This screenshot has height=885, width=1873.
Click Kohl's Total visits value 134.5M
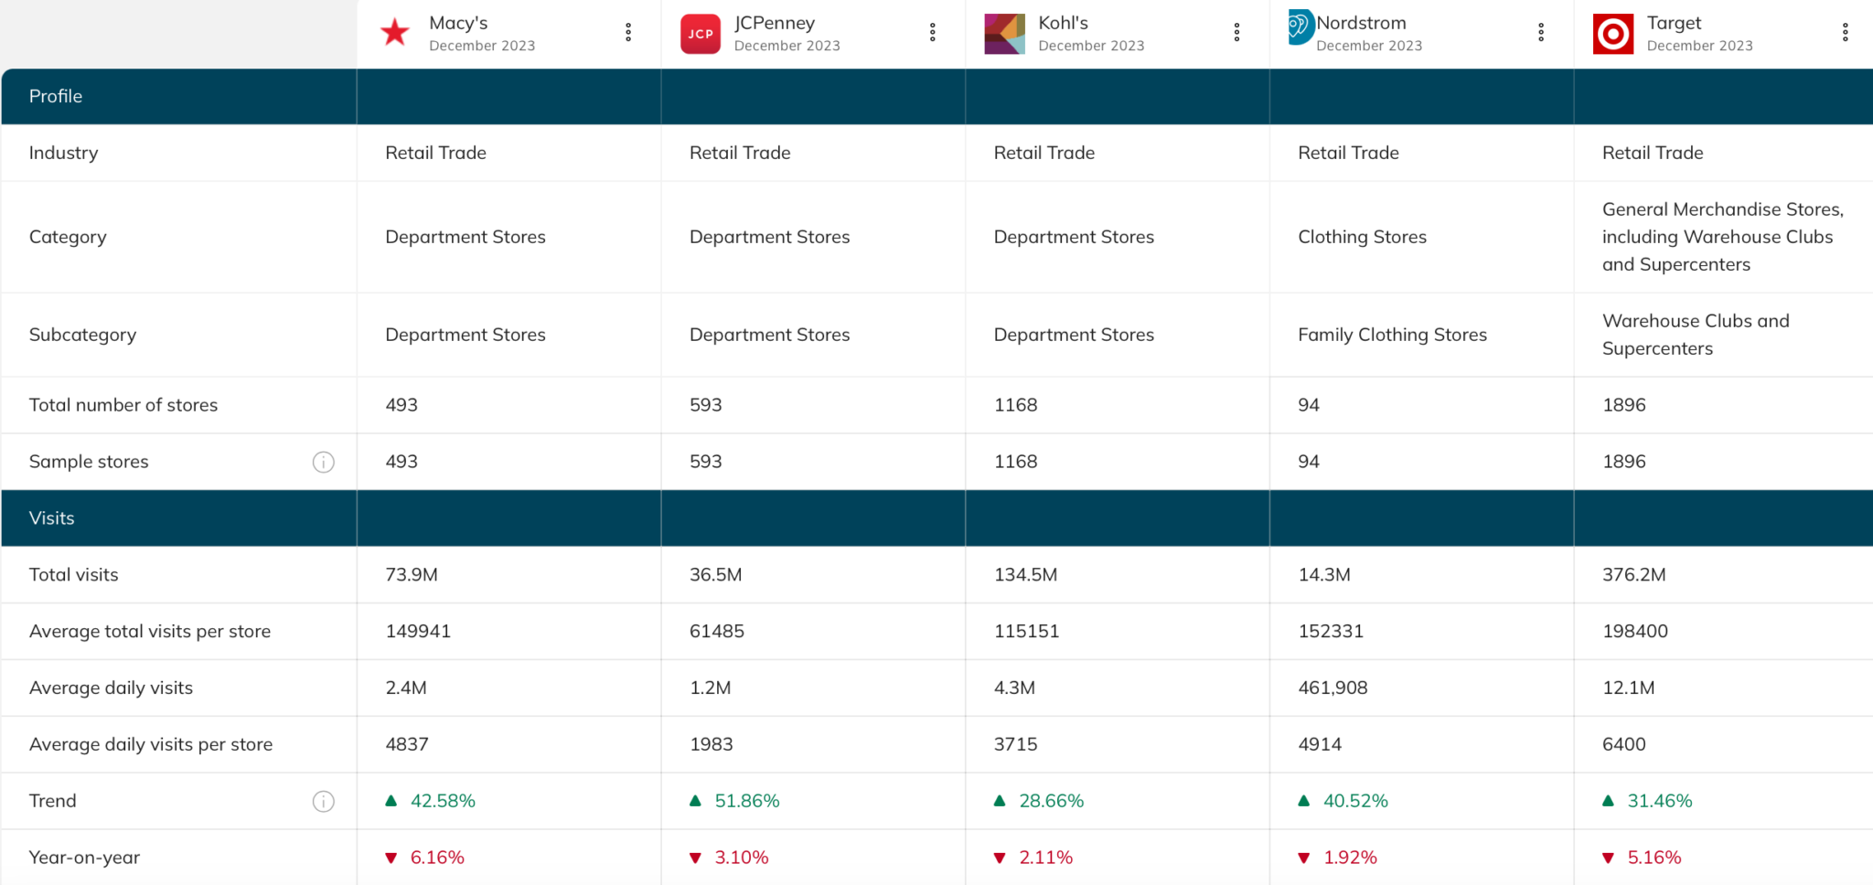tap(1026, 575)
